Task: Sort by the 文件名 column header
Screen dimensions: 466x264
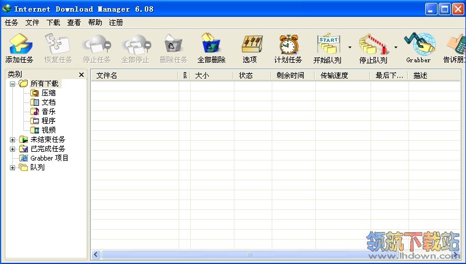Action: pos(134,76)
